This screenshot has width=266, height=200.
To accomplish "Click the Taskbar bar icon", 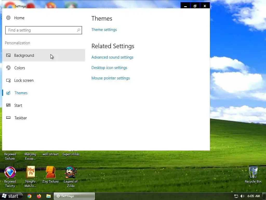I will coord(8,118).
